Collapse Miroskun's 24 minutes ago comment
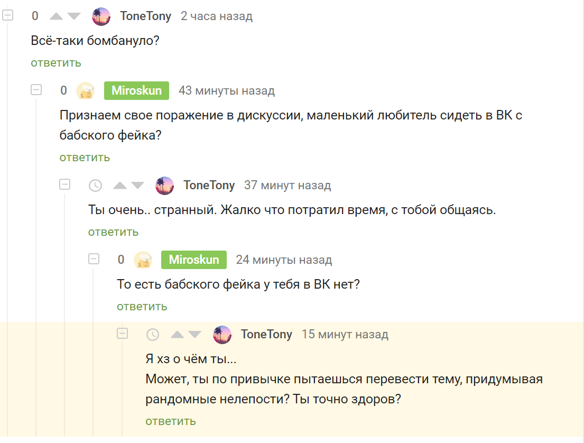The height and width of the screenshot is (443, 584). (x=94, y=259)
